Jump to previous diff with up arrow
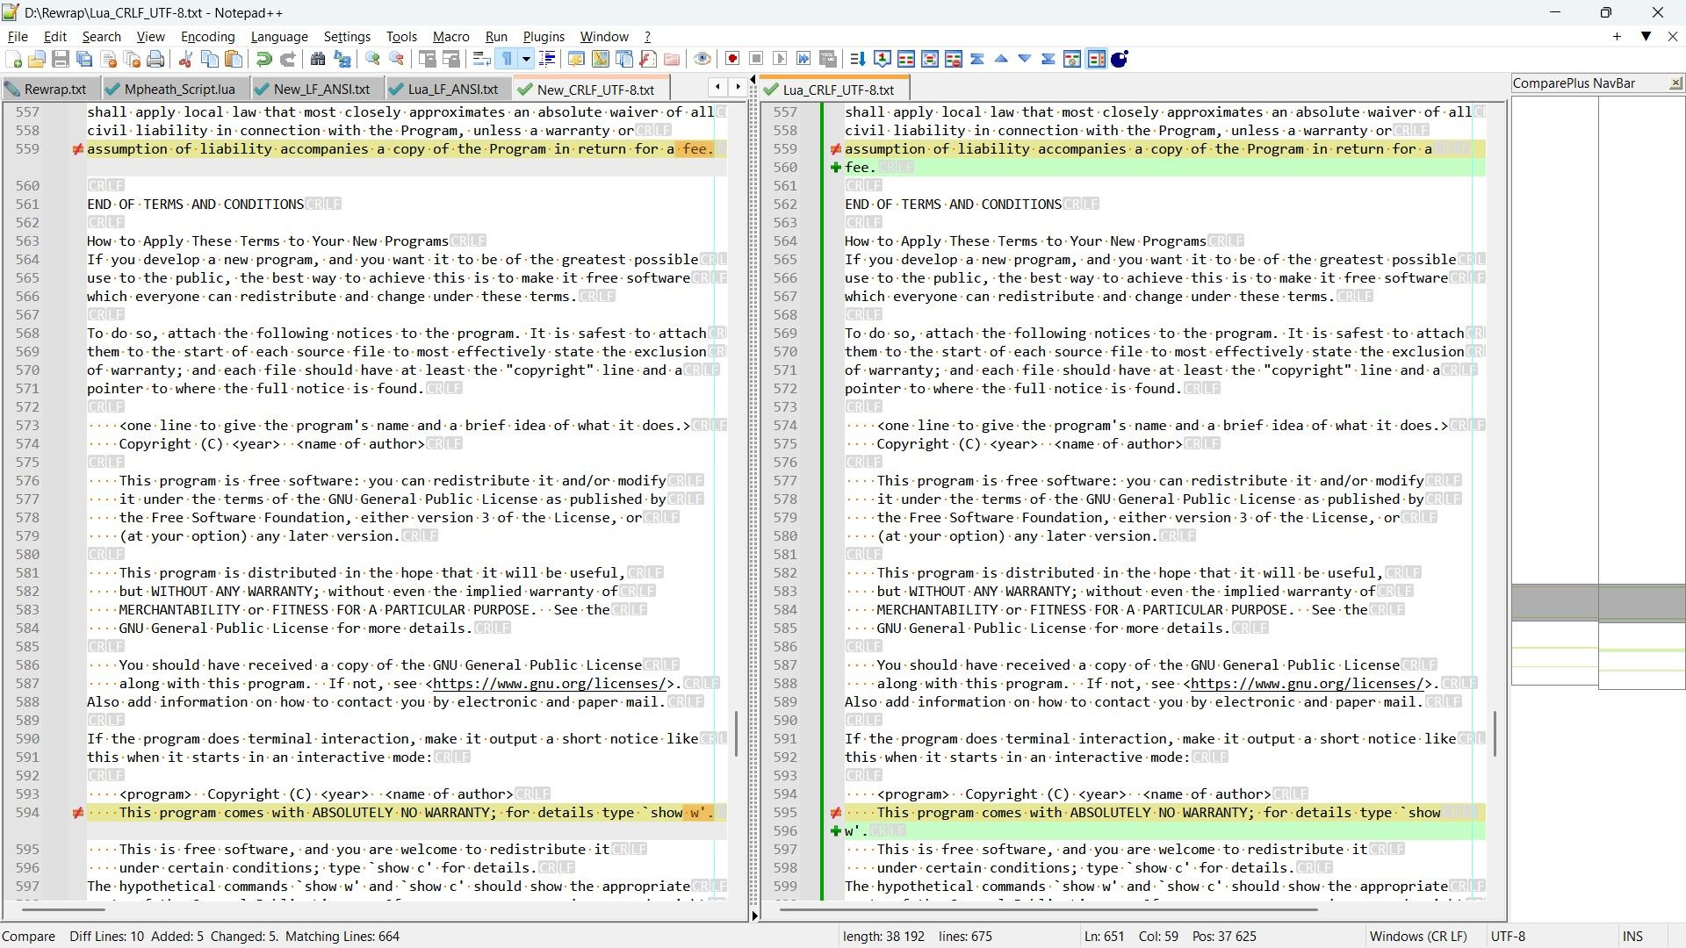Image resolution: width=1686 pixels, height=948 pixels. [x=1001, y=59]
